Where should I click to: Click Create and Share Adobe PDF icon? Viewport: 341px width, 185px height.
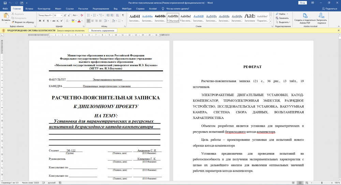[x=305, y=16]
